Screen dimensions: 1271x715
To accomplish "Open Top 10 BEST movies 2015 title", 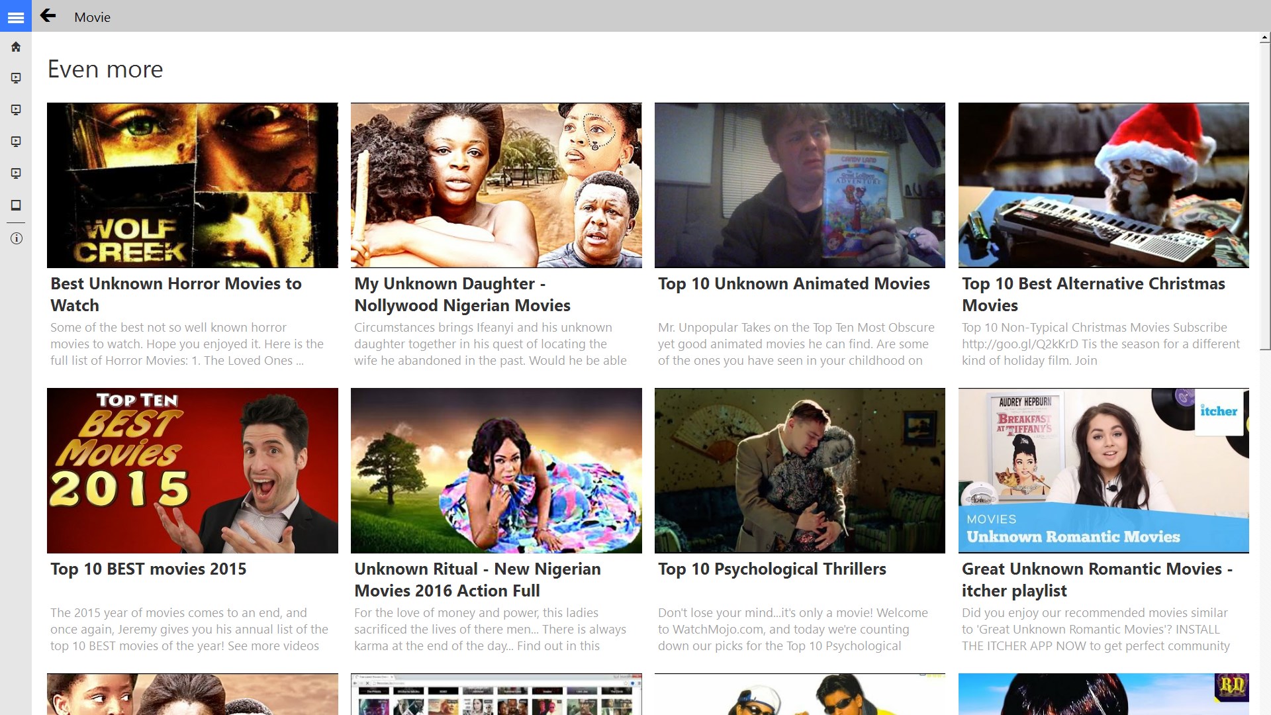I will pos(148,569).
